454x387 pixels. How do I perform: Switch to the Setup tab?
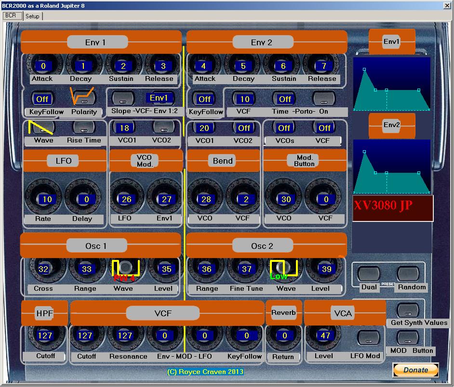pyautogui.click(x=33, y=16)
